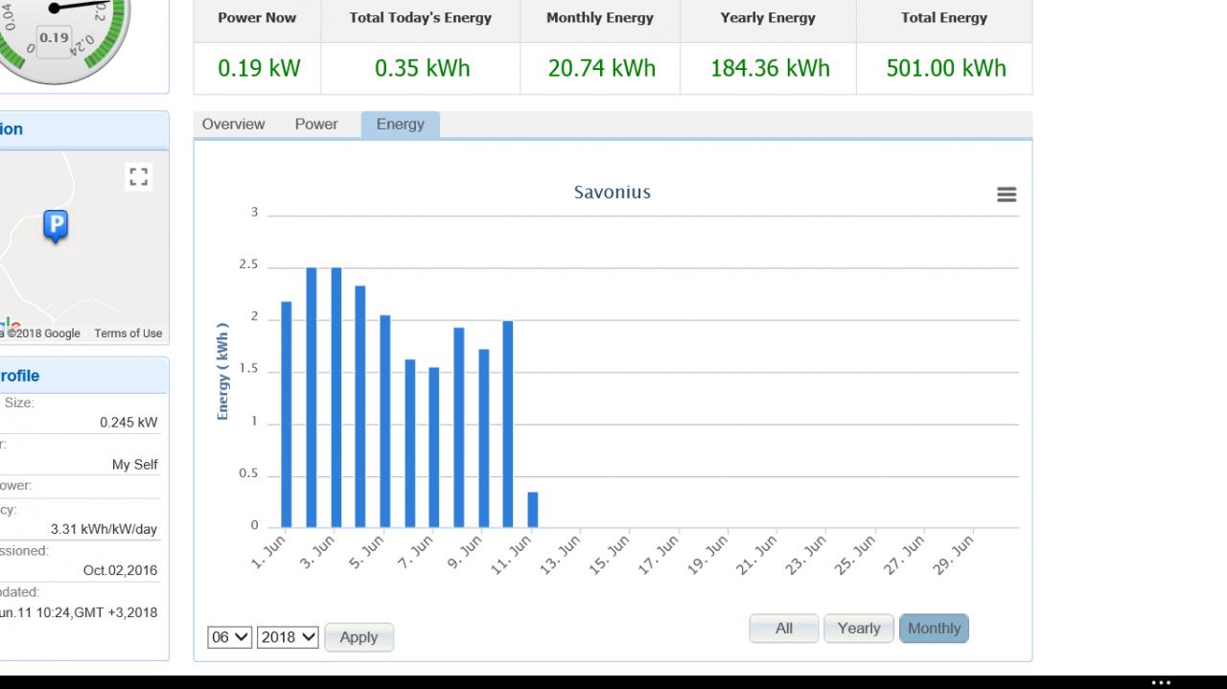Click the Power Now column header
This screenshot has width=1227, height=689.
pos(257,17)
